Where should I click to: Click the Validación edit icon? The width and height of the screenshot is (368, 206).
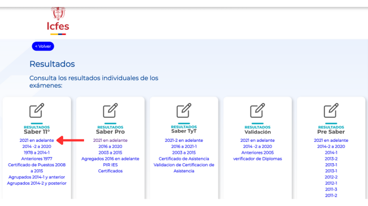click(x=257, y=110)
